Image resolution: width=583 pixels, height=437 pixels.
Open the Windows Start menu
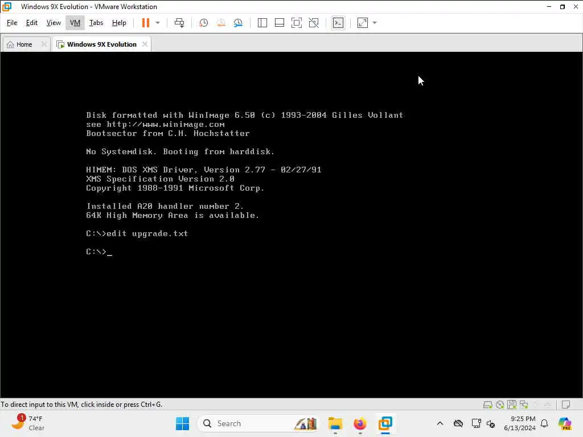pyautogui.click(x=182, y=423)
